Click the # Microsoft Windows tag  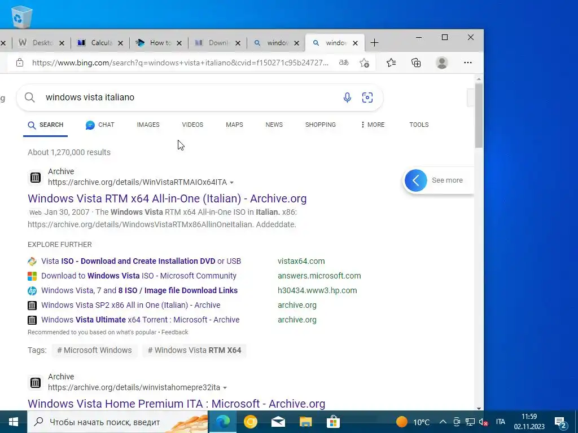tap(94, 350)
